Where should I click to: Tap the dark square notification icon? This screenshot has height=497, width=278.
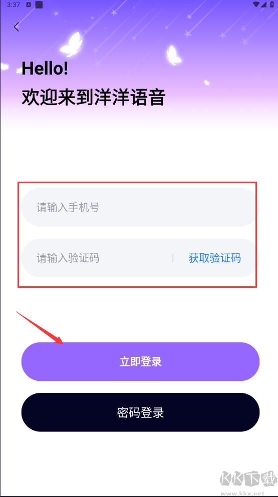[39, 5]
